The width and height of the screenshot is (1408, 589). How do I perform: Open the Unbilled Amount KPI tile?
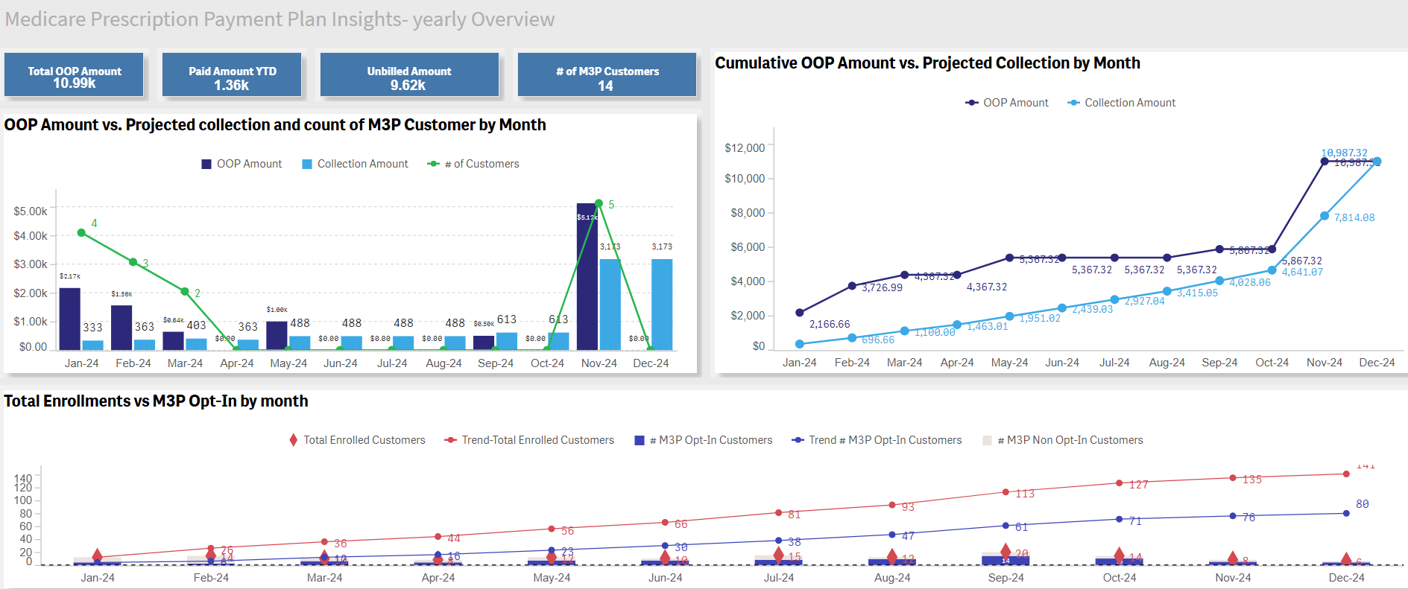(408, 75)
